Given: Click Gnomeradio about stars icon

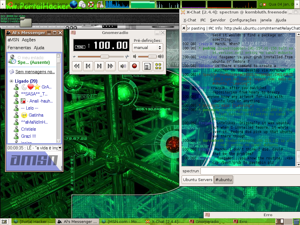Looking at the screenshot, I should tap(158, 66).
